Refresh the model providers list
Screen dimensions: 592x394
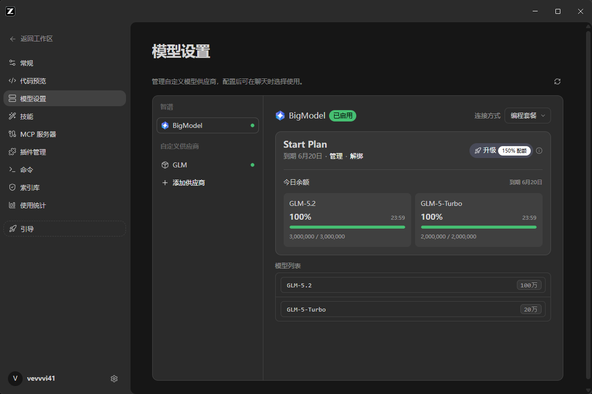pos(557,81)
